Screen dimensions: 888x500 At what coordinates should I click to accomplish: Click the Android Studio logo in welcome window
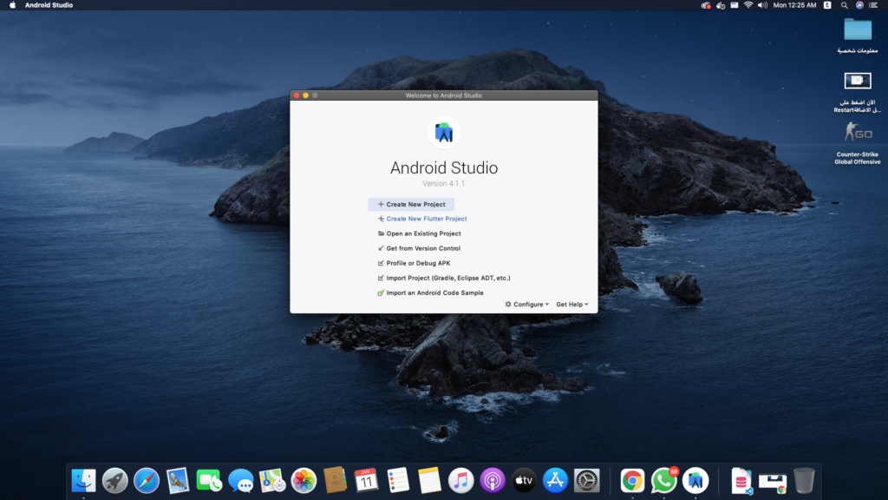[444, 133]
